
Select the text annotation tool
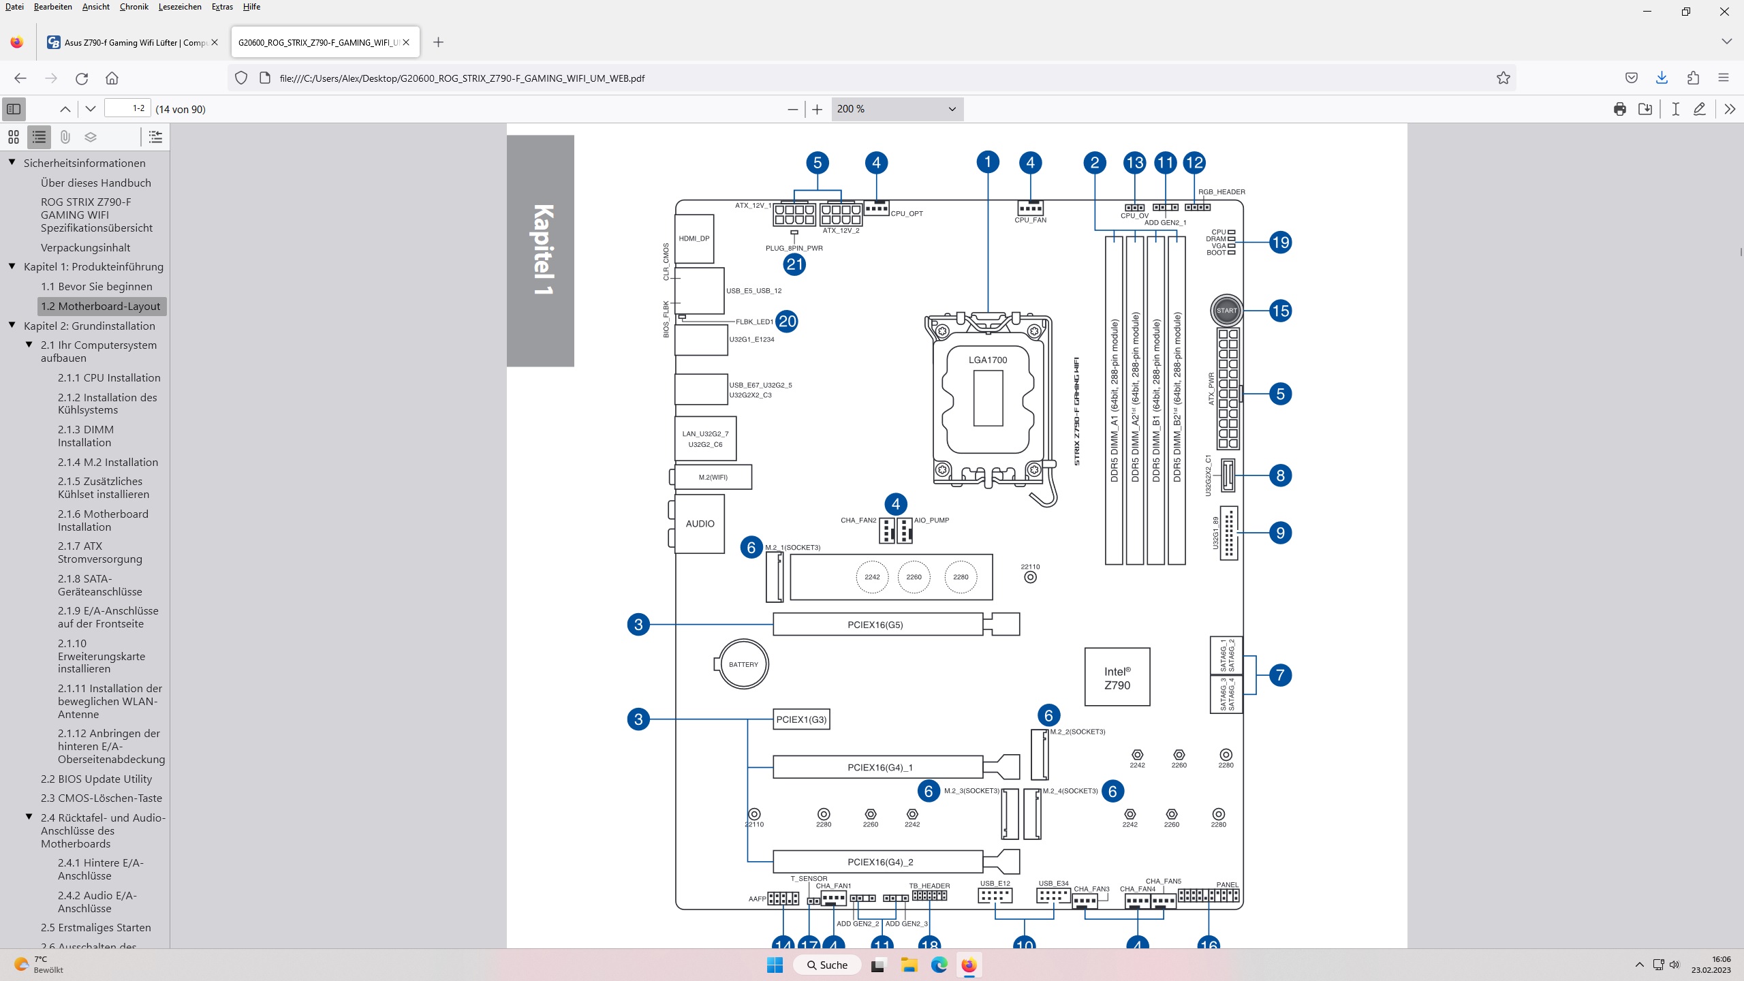click(x=1675, y=109)
